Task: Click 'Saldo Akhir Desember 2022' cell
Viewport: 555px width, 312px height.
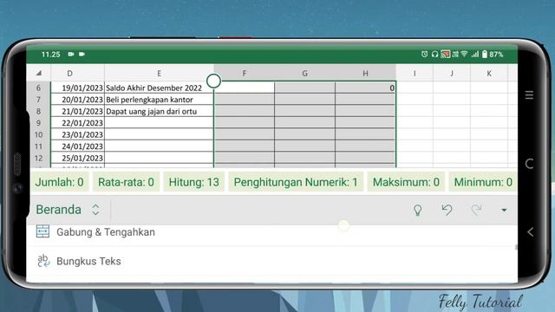Action: (159, 88)
